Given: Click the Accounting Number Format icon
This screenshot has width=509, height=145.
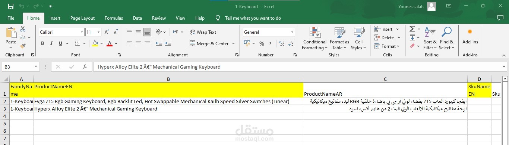Looking at the screenshot, I should (x=247, y=43).
